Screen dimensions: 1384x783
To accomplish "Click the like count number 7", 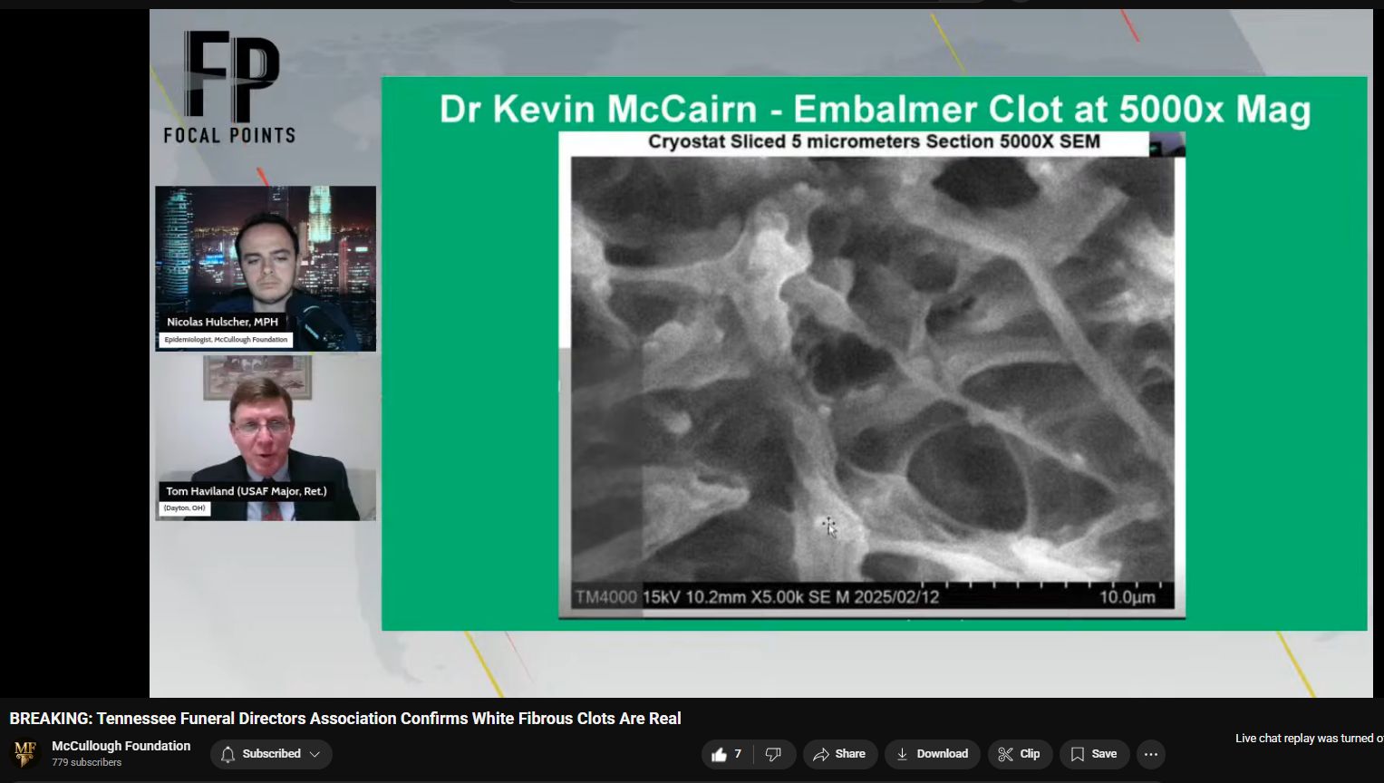I will click(738, 754).
